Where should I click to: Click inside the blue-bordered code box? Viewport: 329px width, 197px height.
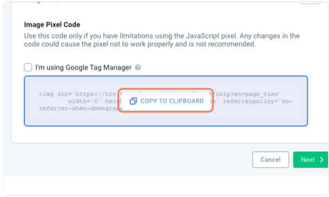(166, 101)
